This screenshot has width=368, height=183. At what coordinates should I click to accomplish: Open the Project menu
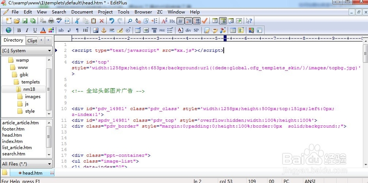[x=105, y=12]
